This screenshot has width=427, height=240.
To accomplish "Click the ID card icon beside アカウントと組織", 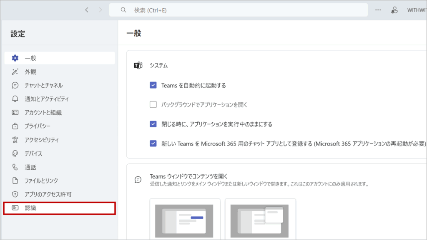I will coord(15,112).
